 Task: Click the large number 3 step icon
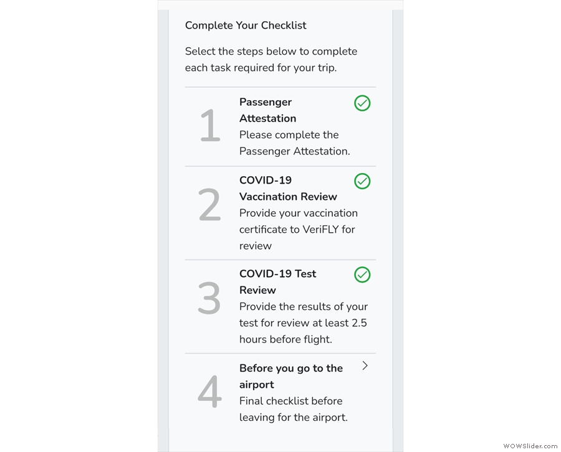tap(209, 299)
